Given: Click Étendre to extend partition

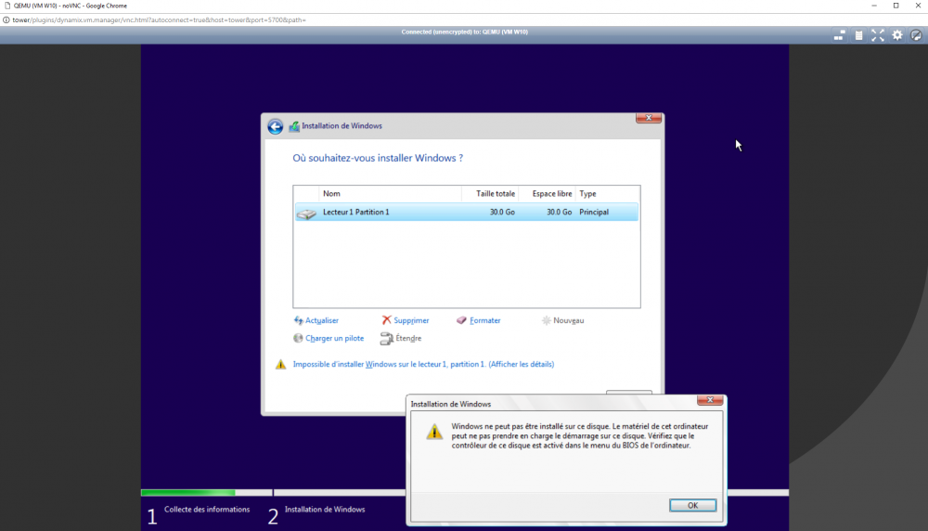Looking at the screenshot, I should (408, 338).
